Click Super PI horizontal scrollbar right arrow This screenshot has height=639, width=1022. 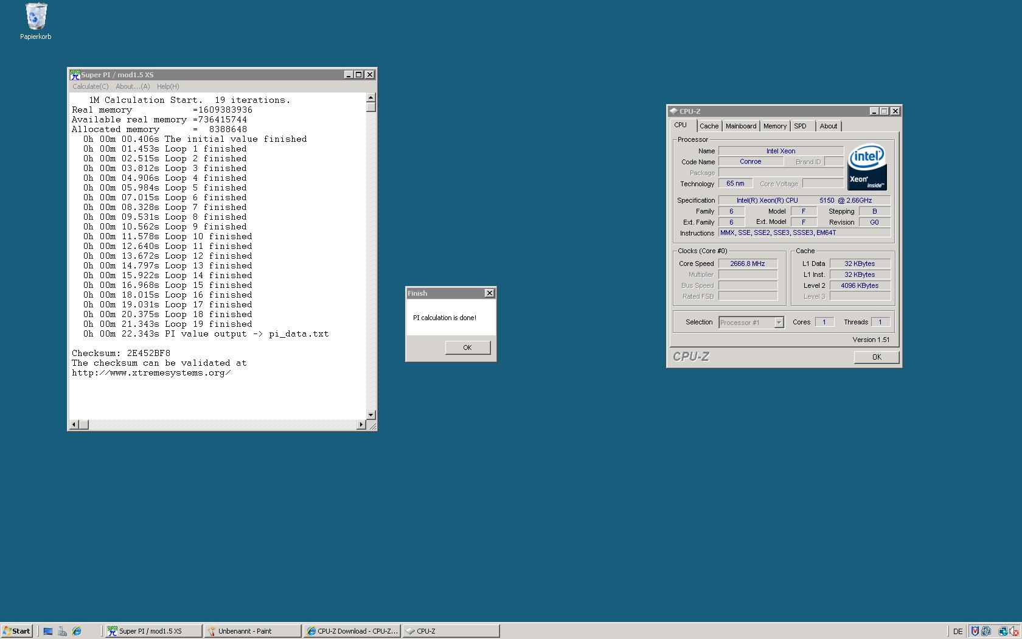(361, 424)
